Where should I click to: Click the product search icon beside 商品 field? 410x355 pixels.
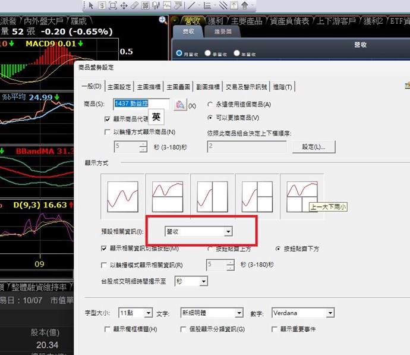pyautogui.click(x=180, y=105)
